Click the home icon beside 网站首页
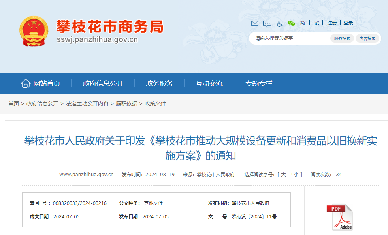Screen dimensions: 388x235 click(26, 83)
